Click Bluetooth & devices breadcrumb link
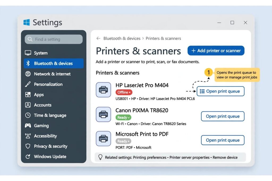Image resolution: width=272 pixels, height=181 pixels. [122, 38]
